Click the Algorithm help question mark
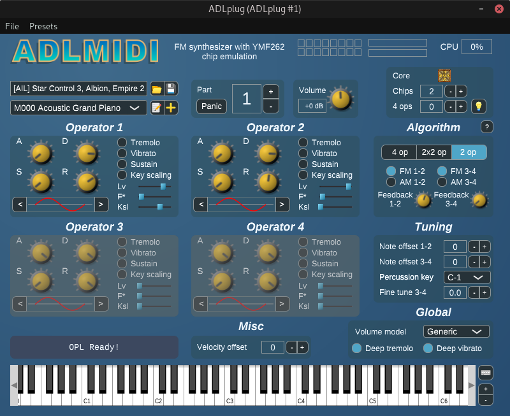Screen dimensions: 510x416 tap(486, 127)
